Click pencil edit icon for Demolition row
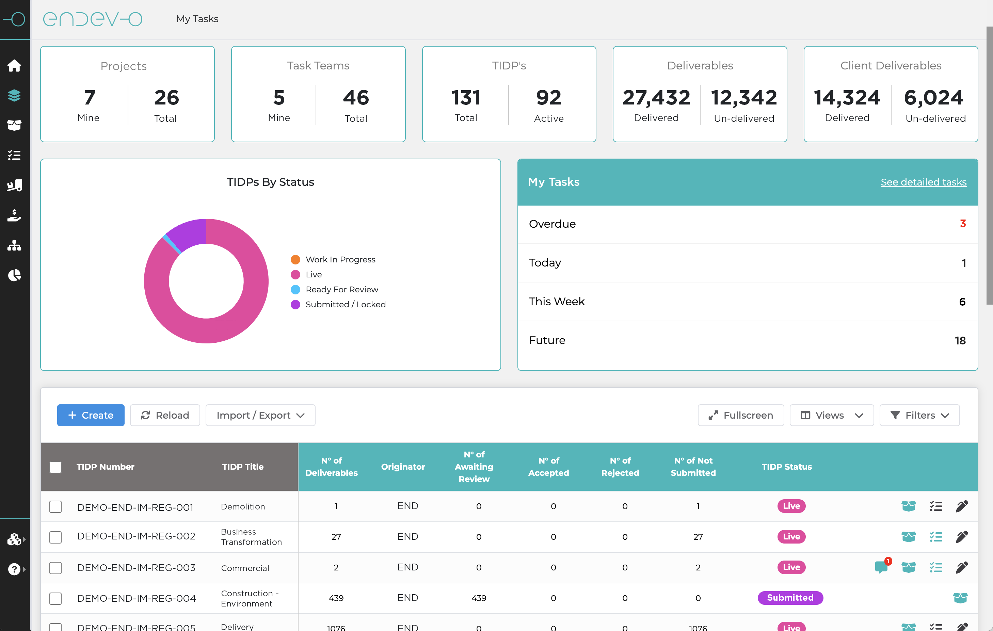 pos(962,506)
